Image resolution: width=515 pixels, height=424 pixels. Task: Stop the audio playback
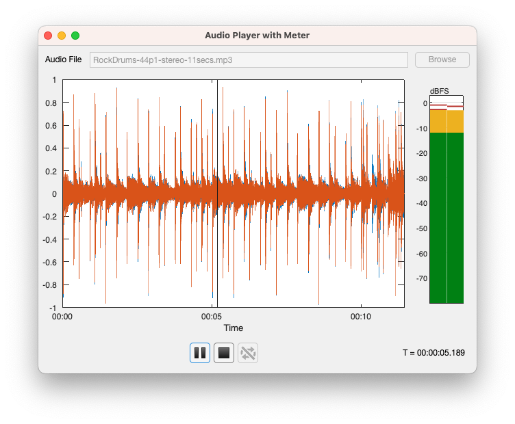(x=224, y=353)
